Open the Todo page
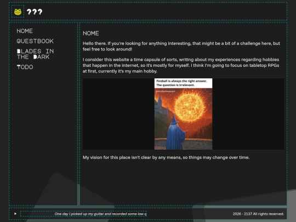Image resolution: width=296 pixels, height=222 pixels. (x=25, y=67)
